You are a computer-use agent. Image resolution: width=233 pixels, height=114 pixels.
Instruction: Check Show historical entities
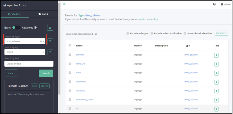(x=185, y=33)
